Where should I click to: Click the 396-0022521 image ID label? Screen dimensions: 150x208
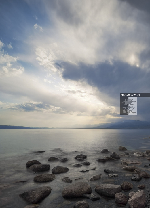[x=131, y=95]
